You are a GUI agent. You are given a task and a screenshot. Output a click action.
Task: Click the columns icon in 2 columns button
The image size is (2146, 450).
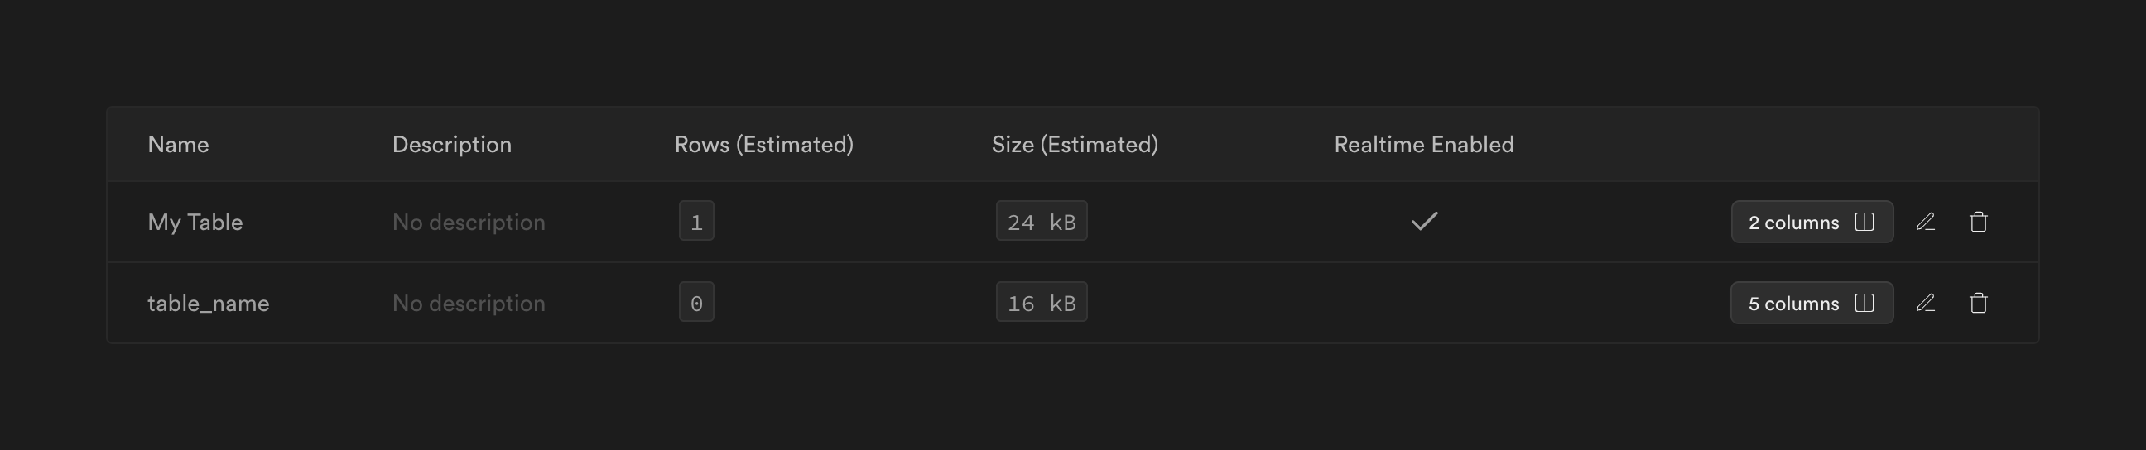coord(1865,222)
